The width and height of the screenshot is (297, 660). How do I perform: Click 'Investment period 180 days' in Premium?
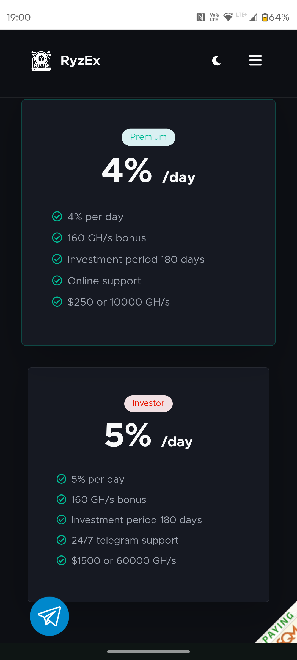click(136, 259)
